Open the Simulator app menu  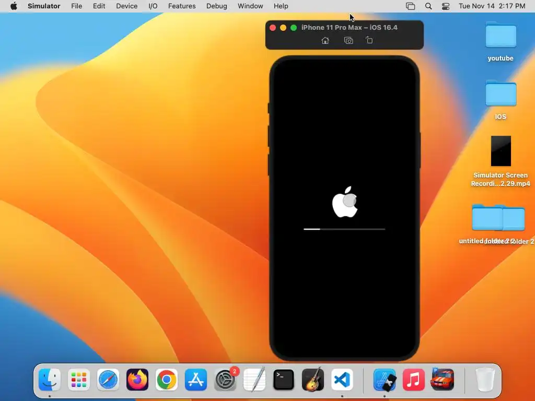coord(44,6)
